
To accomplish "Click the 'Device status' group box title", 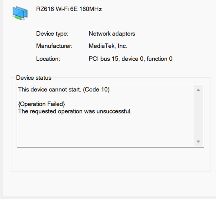I will click(x=34, y=78).
